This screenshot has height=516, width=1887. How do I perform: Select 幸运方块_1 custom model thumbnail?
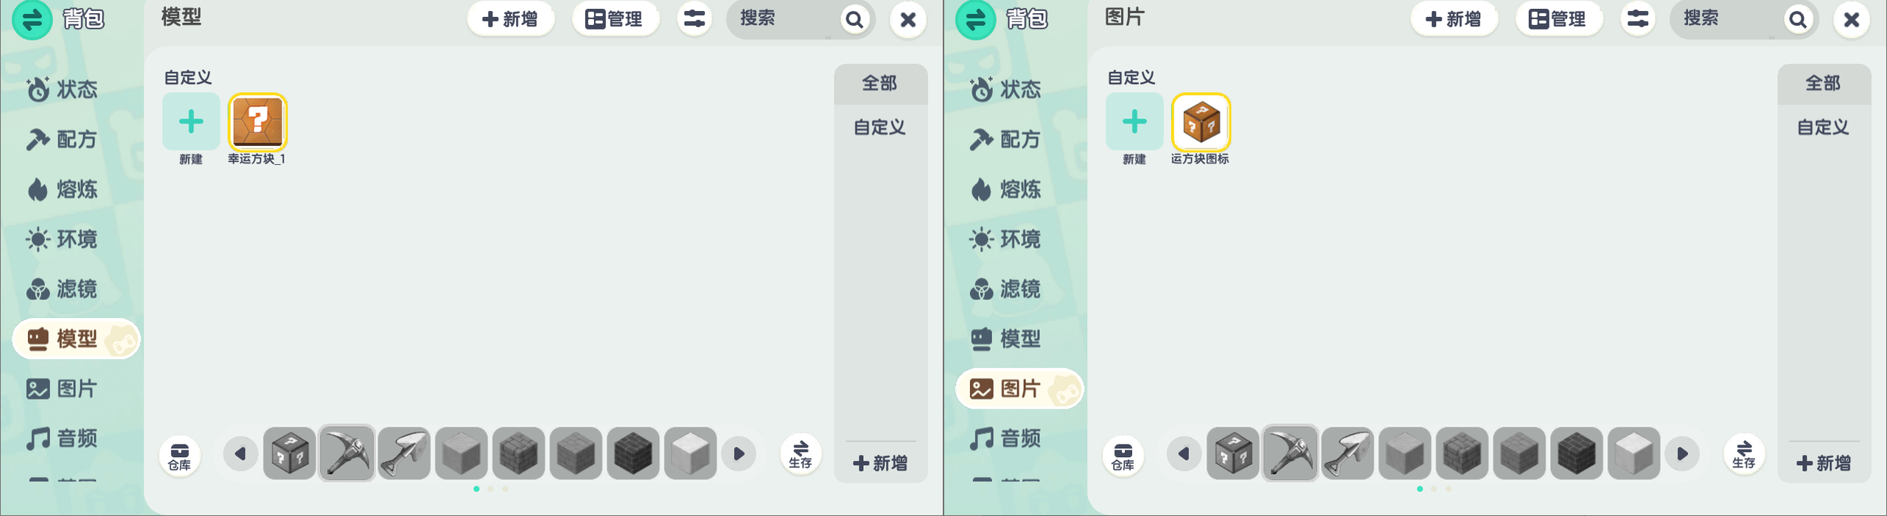257,121
